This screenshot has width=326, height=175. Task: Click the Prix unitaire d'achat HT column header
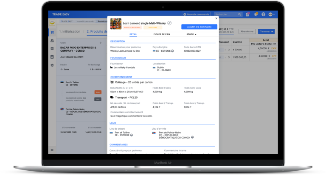point(264,44)
